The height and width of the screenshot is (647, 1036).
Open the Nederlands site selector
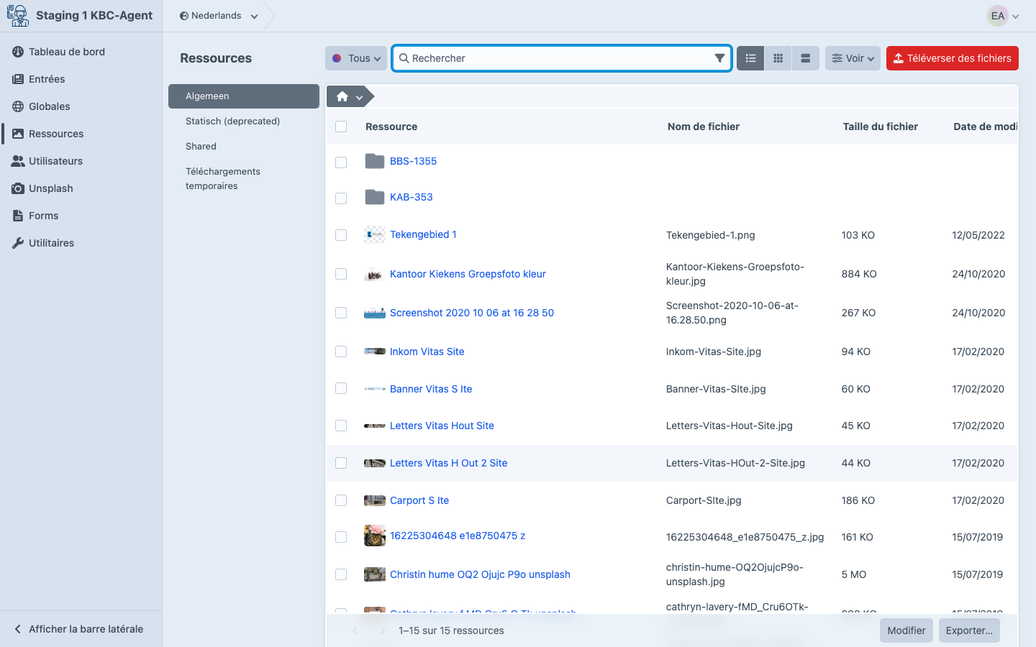pos(219,16)
